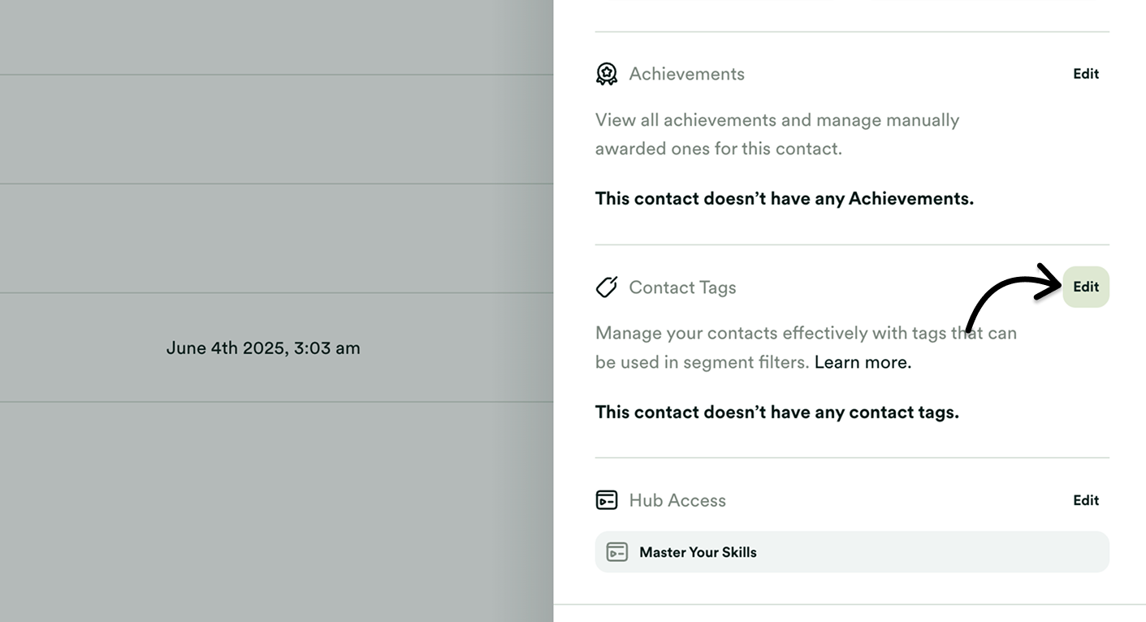Click the Master Your Skills label
The width and height of the screenshot is (1146, 622).
click(698, 551)
